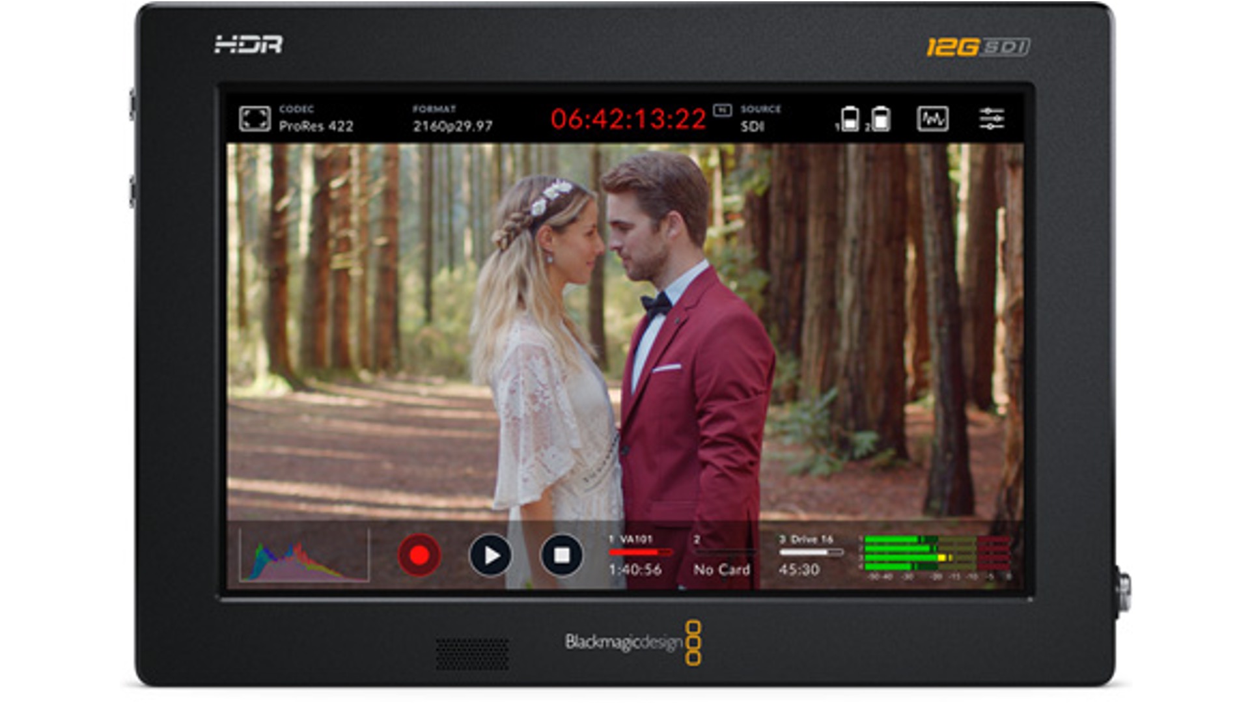Open the SDI source selection

tap(760, 119)
